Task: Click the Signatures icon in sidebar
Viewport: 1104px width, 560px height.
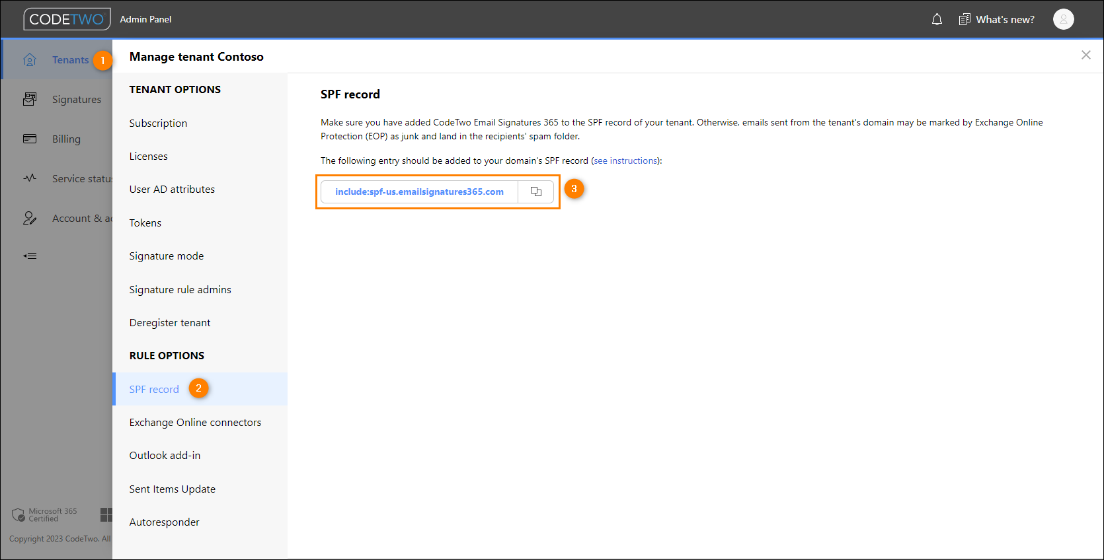Action: 30,99
